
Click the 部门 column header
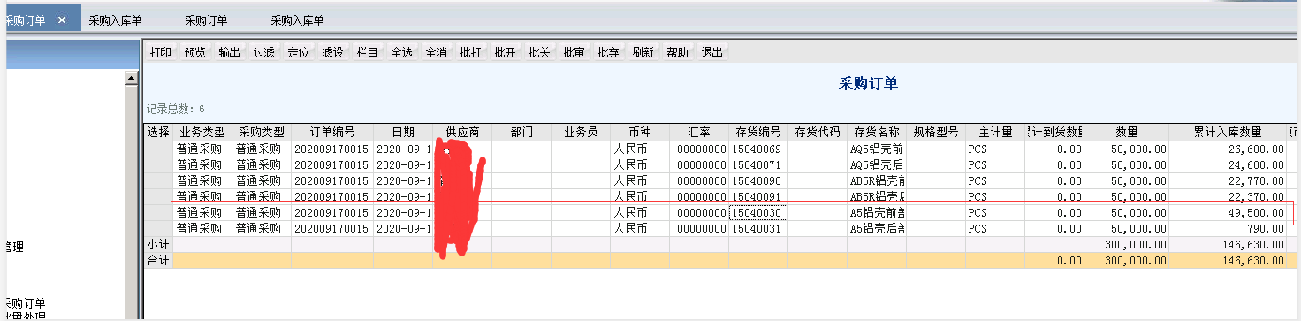(521, 132)
